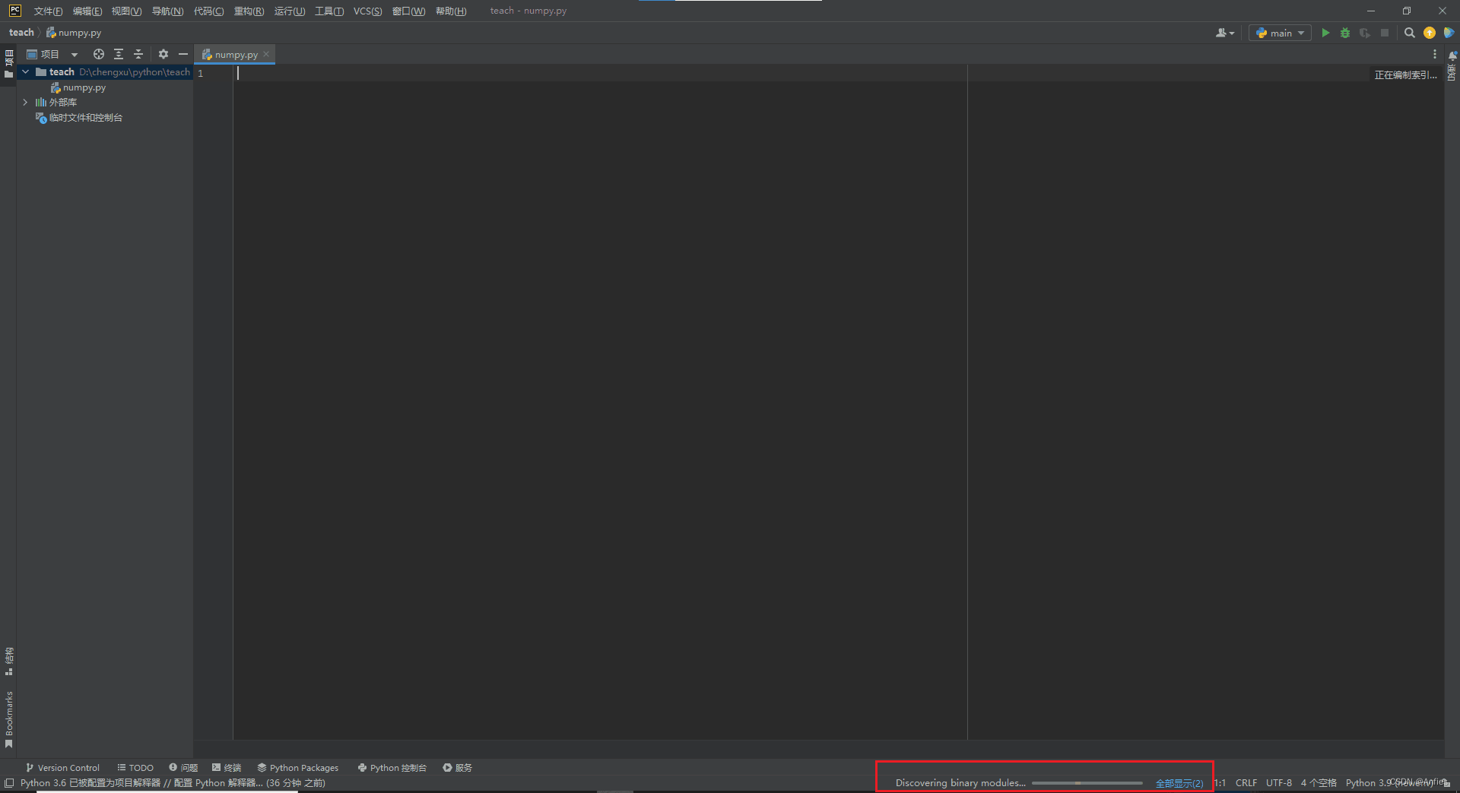Open TODO tool window

135,768
